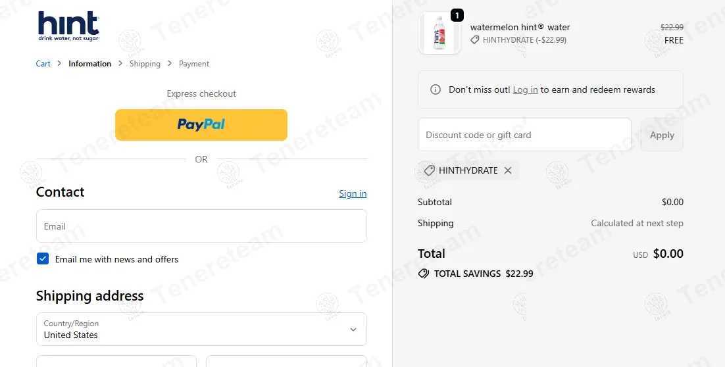This screenshot has height=367, width=725.
Task: Click the info icon in rewards notice
Action: [x=435, y=89]
